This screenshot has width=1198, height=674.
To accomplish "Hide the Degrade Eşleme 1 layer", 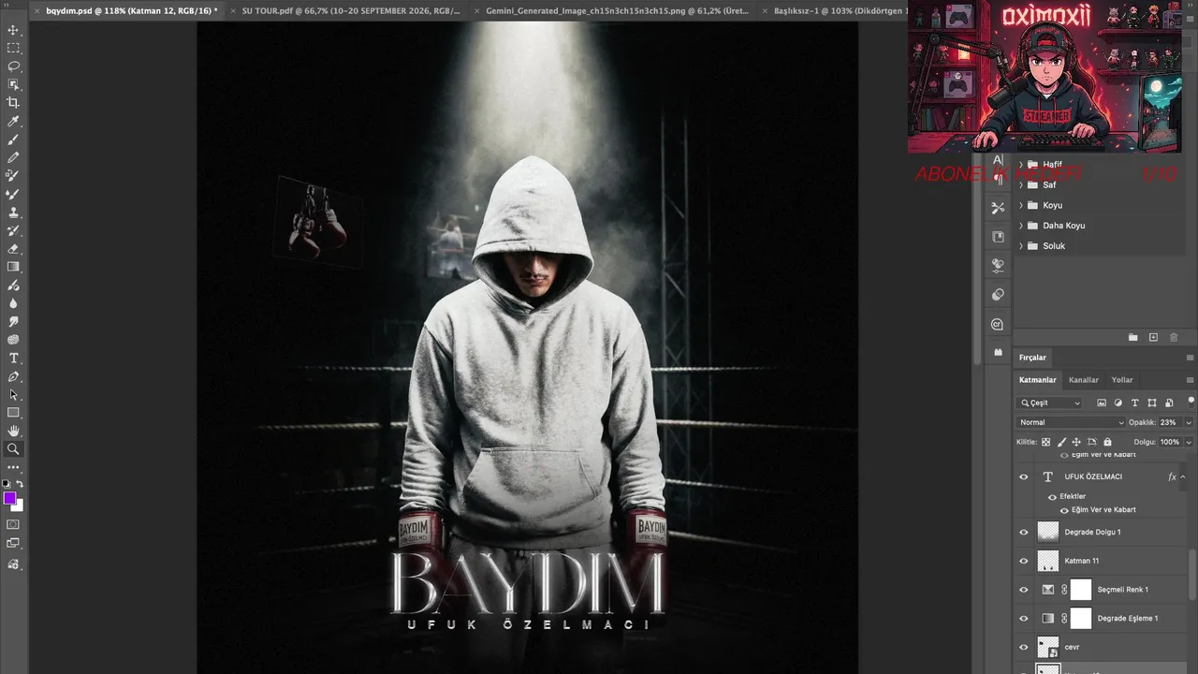I will pyautogui.click(x=1023, y=618).
